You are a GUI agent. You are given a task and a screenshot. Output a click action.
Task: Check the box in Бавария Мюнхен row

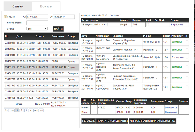click(187, 57)
